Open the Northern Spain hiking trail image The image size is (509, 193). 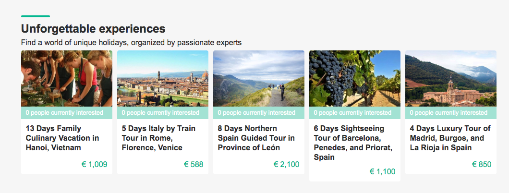pyautogui.click(x=259, y=78)
